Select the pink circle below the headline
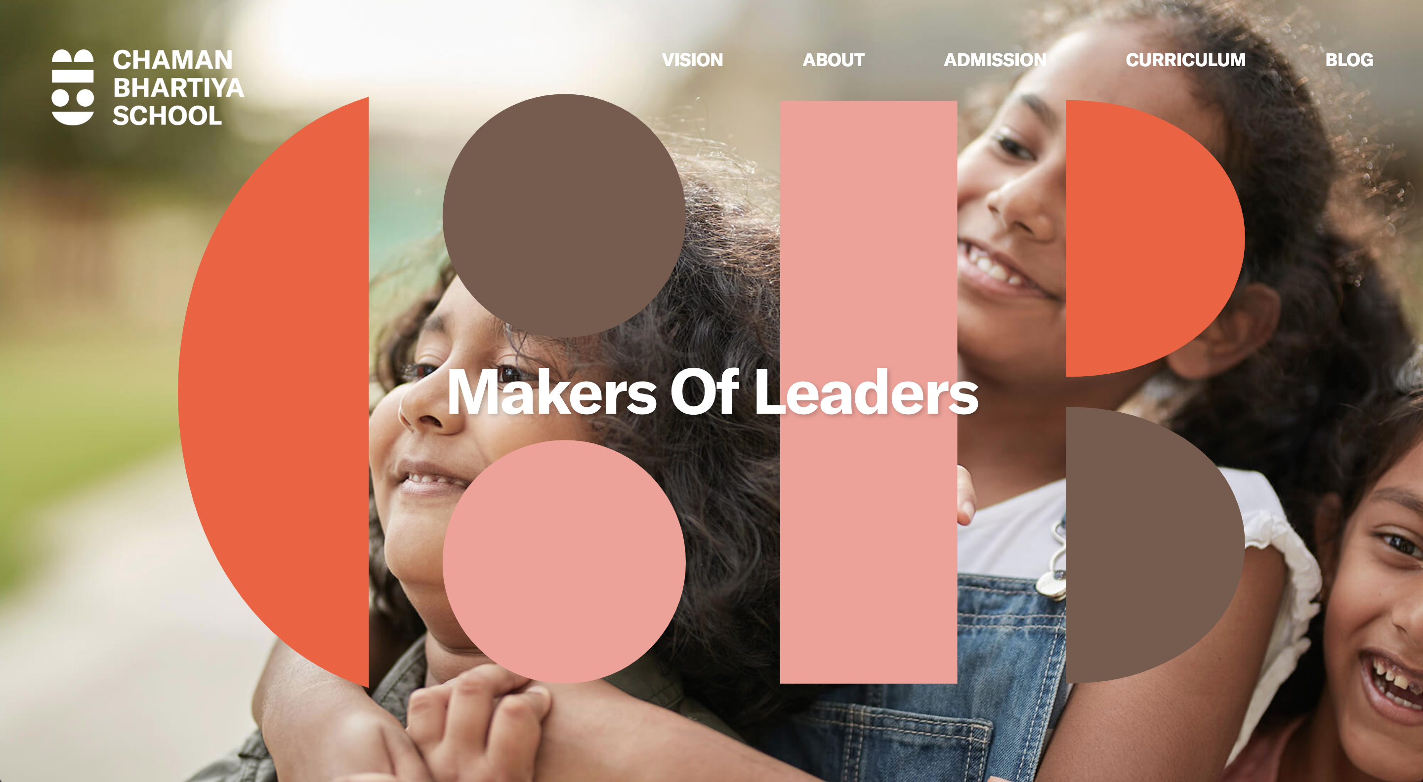 [x=564, y=562]
